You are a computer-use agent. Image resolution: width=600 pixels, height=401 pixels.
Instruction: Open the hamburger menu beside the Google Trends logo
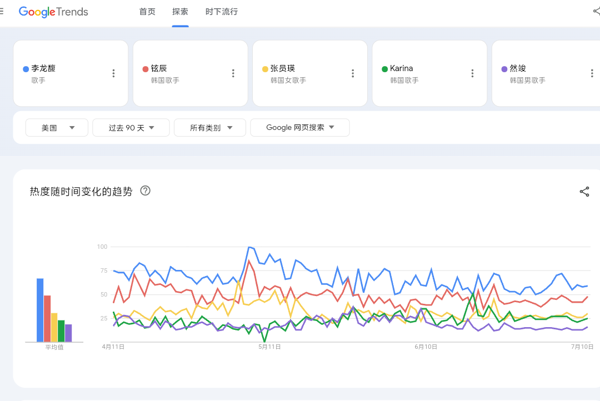pyautogui.click(x=2, y=12)
